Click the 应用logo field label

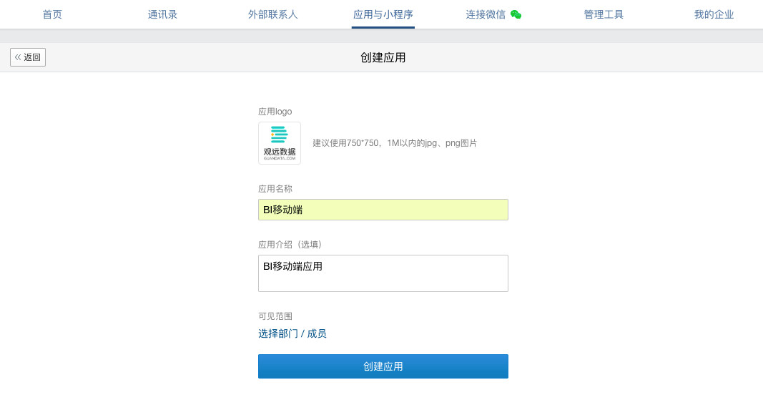tap(275, 112)
